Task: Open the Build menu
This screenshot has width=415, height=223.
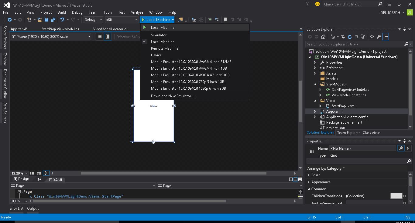Action: tap(62, 12)
